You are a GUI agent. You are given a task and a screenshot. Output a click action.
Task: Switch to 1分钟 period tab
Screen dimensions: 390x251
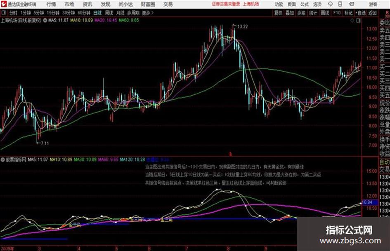coord(25,13)
